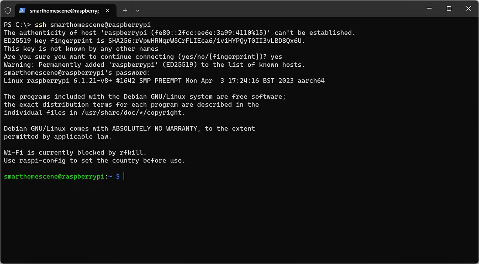Click the green smarthomescene@raspberrypi prompt text

pyautogui.click(x=54, y=176)
